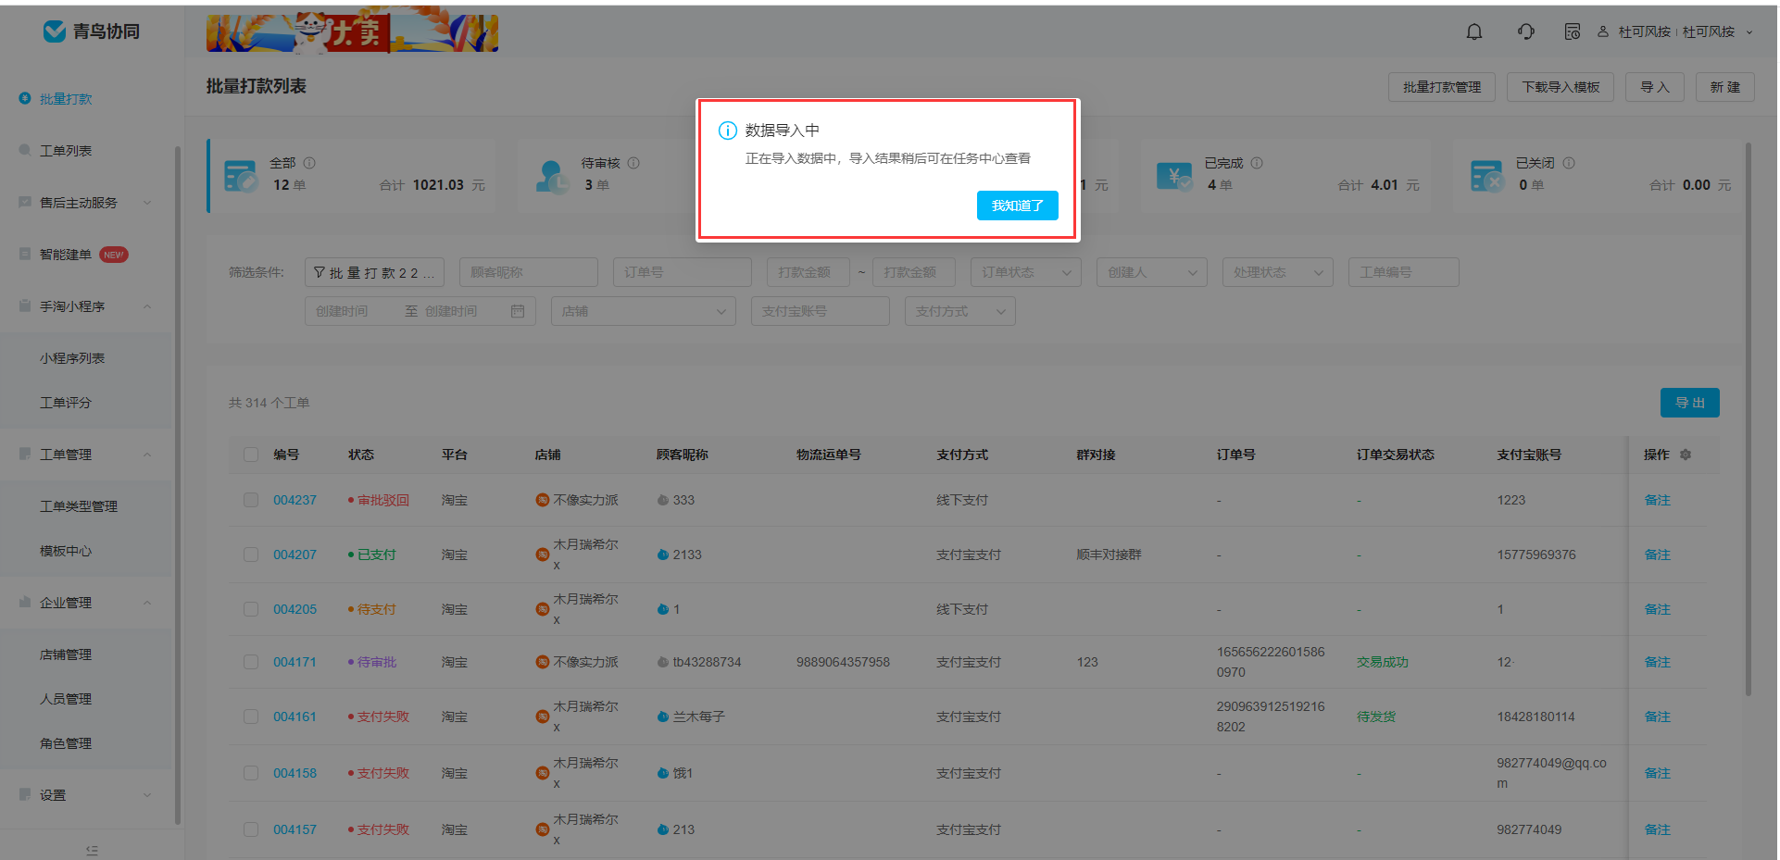This screenshot has height=860, width=1780.
Task: Open 工单评分 in the sidebar
Action: click(66, 403)
